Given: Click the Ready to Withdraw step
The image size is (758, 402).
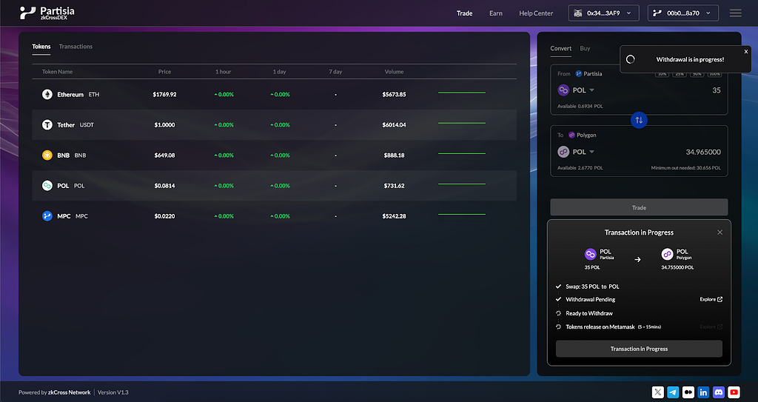Looking at the screenshot, I should 588,313.
